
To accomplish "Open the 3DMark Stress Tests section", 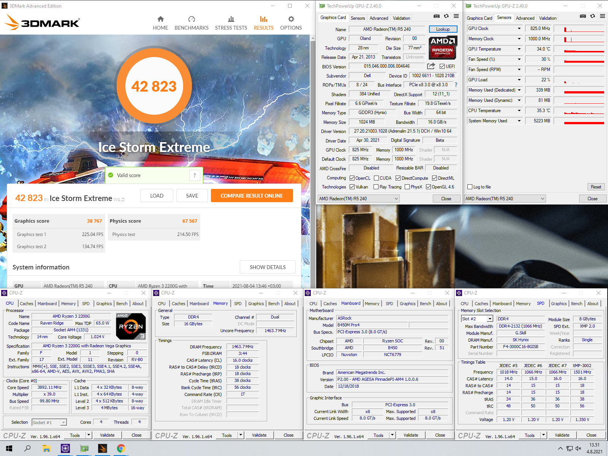I will click(231, 23).
